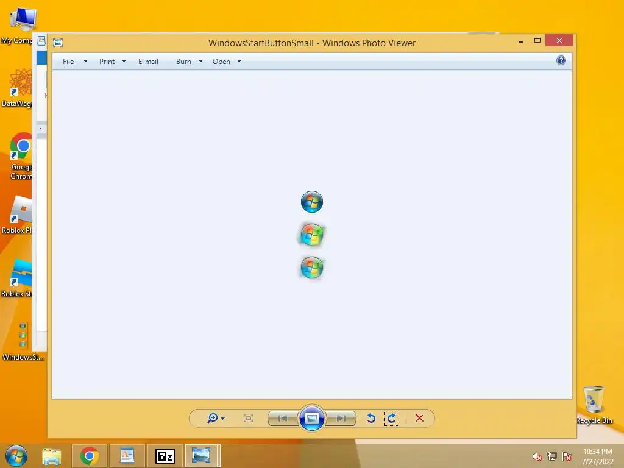Image resolution: width=624 pixels, height=468 pixels.
Task: Launch Google Chrome from the taskbar
Action: [89, 456]
